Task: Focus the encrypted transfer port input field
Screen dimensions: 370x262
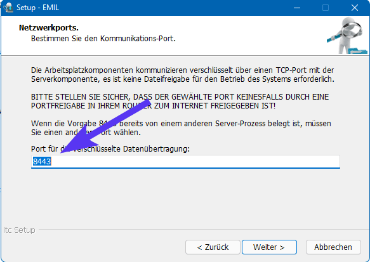Action: (185, 162)
